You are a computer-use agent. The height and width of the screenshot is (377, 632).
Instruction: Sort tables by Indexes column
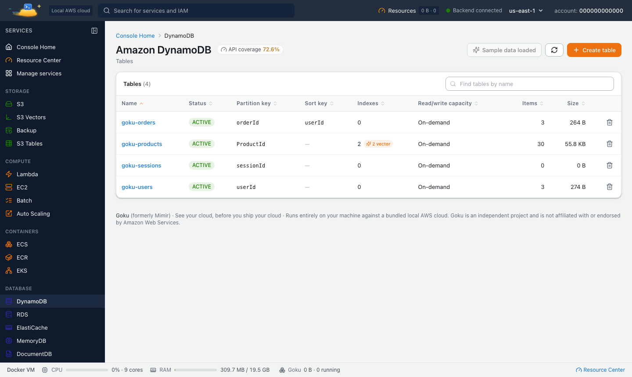(x=371, y=103)
